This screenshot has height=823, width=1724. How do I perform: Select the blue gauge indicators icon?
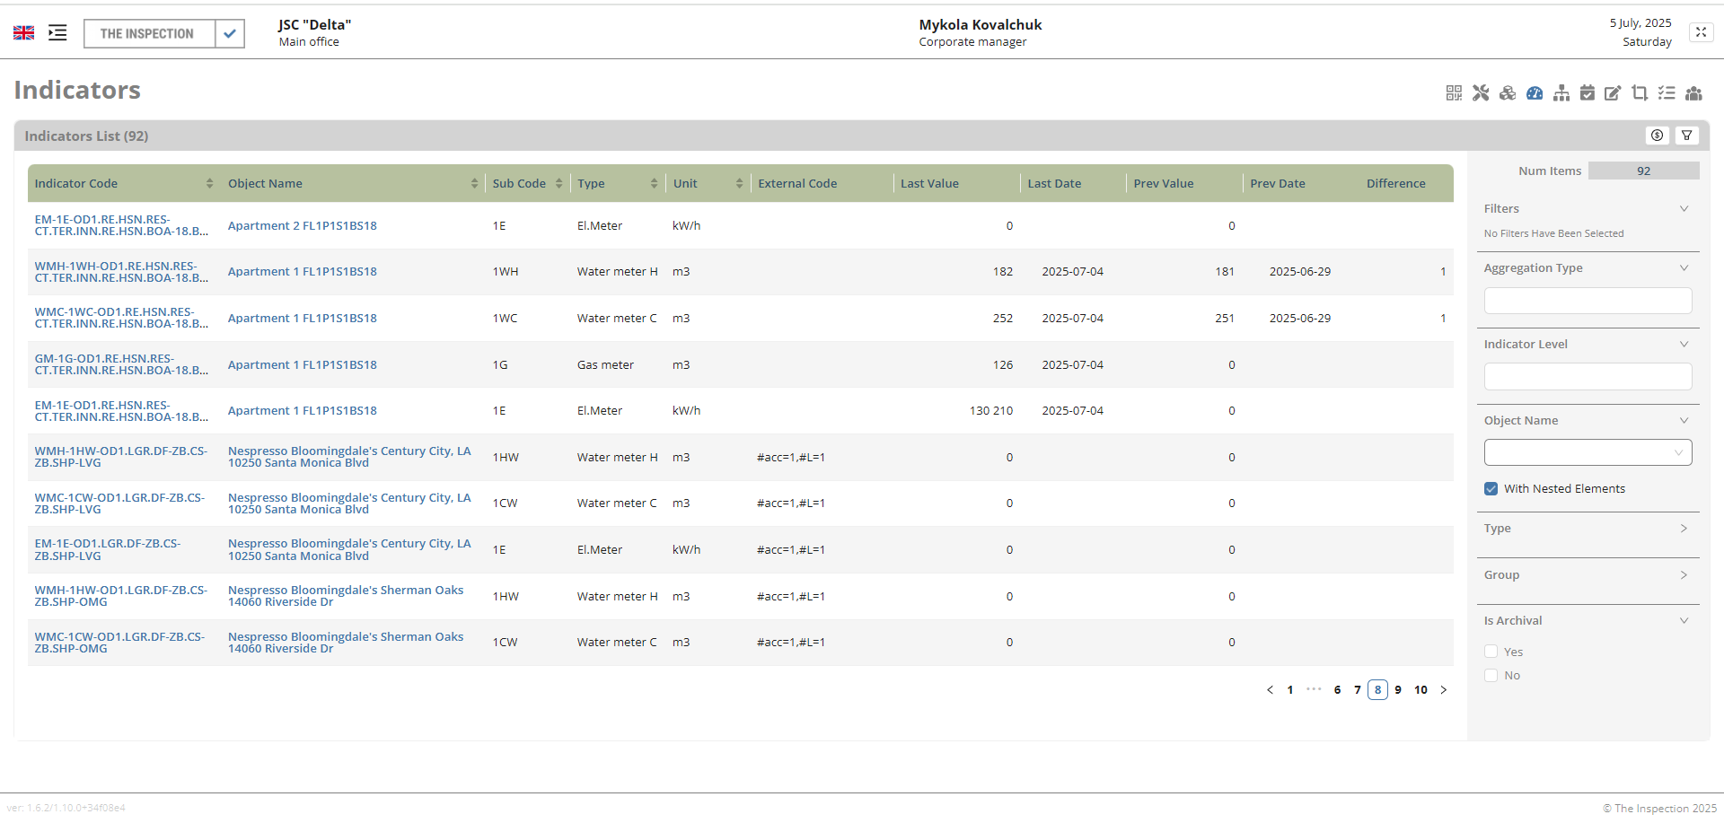pos(1535,93)
